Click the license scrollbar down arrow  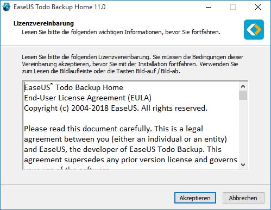(x=243, y=164)
